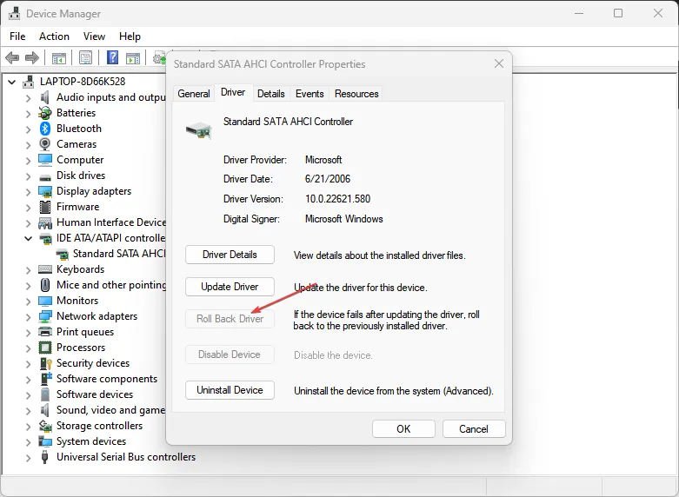Click the Cameras webcam icon
Screen dimensions: 679x497
[45, 144]
